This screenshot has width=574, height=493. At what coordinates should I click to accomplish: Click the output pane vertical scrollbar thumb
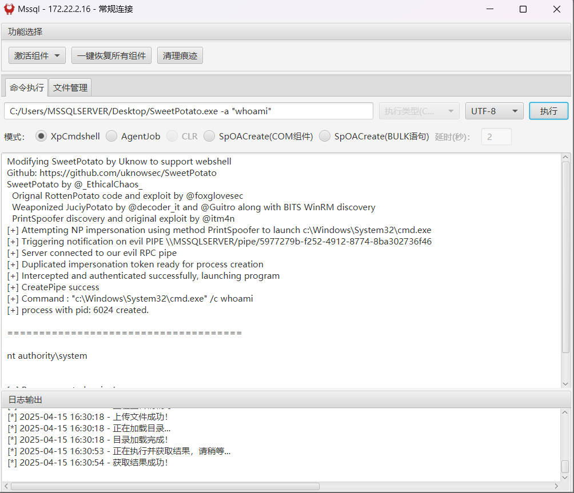pos(565,256)
